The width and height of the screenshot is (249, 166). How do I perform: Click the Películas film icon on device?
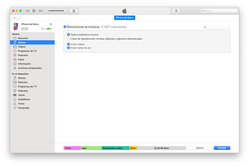pyautogui.click(x=15, y=82)
